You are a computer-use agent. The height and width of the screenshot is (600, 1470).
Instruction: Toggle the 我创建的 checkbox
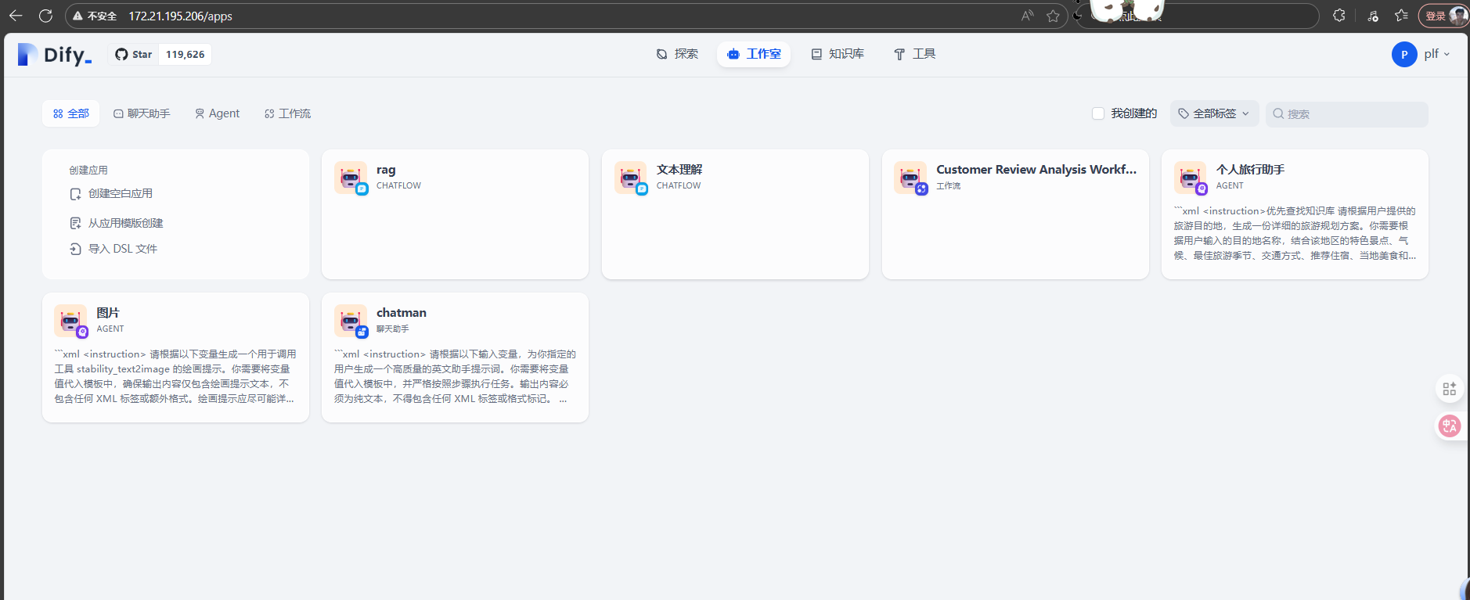(1098, 113)
